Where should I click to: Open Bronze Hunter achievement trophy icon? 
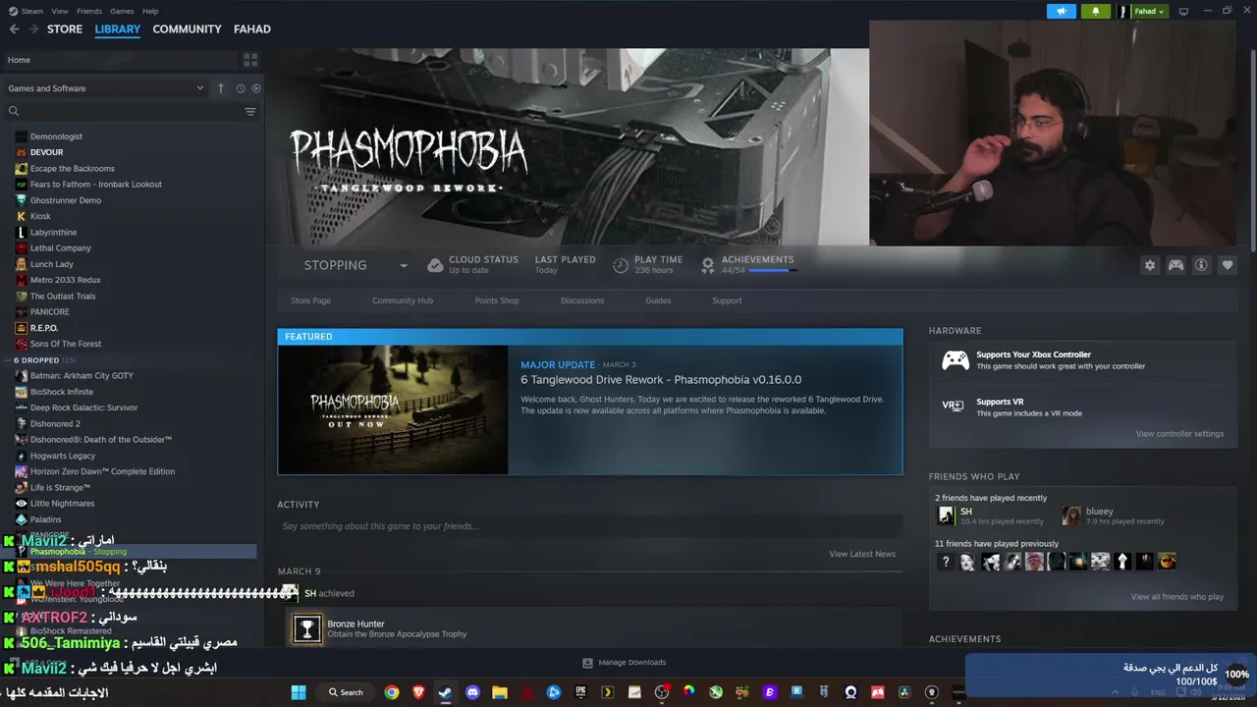pos(307,628)
